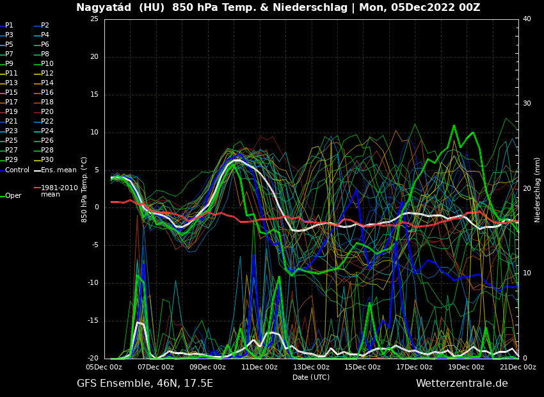Click the chart title text
Screen dimensions: 544x397
pyautogui.click(x=278, y=8)
